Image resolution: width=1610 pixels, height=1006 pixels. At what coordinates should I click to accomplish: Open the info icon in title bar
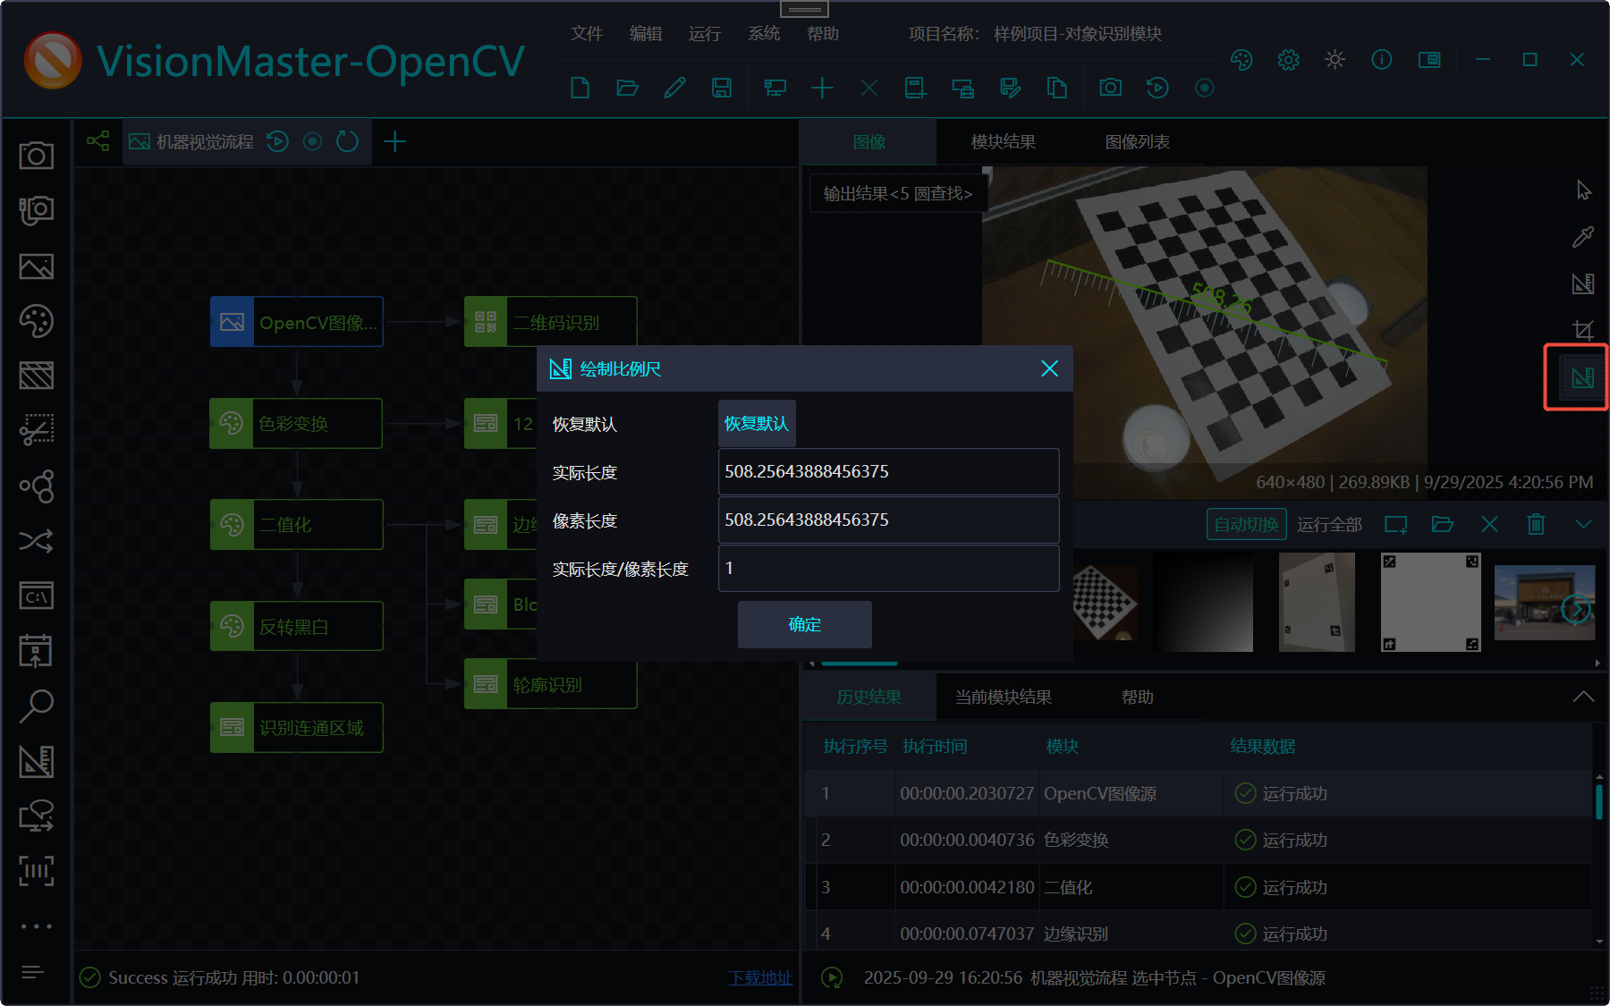1382,60
